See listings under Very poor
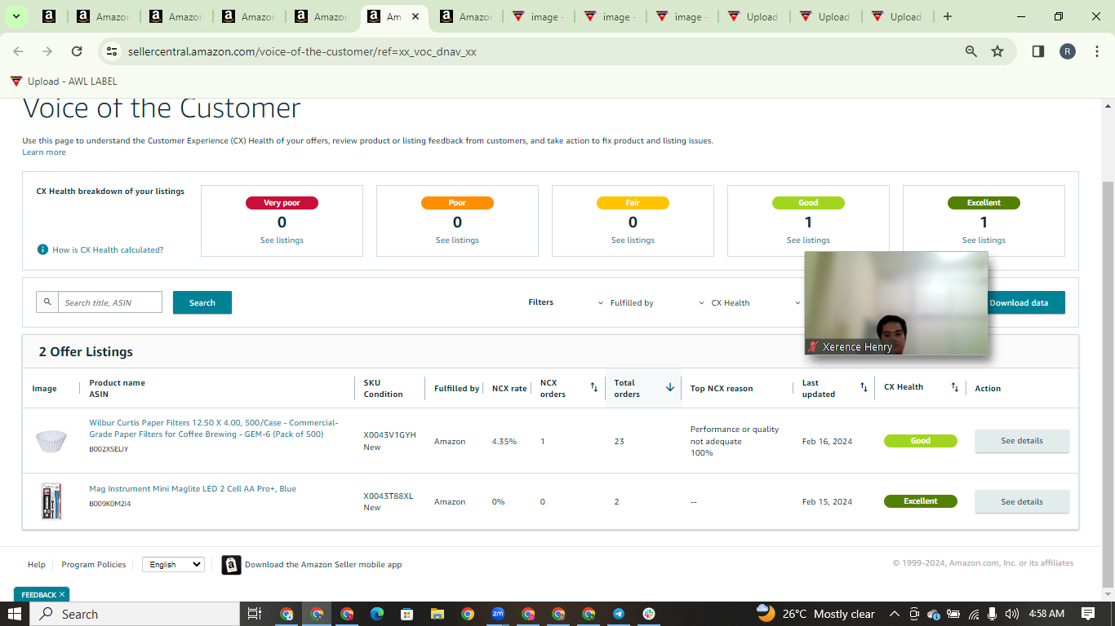 (x=282, y=240)
